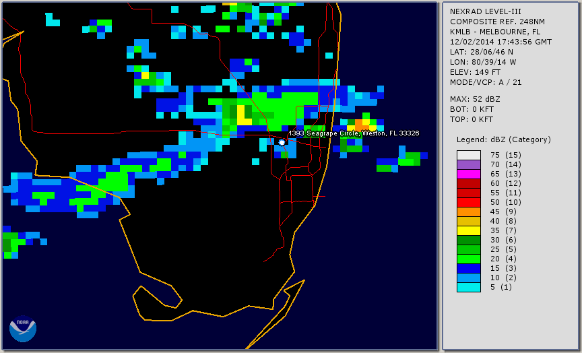Viewport: 582px width, 353px height.
Task: Click the white location marker at Weston
Action: 282,143
